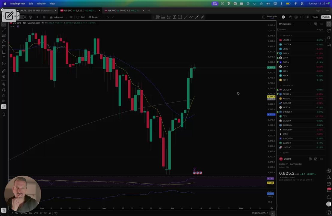Viewport: 332px width, 216px height.
Task: Open chart time axis settings gear
Action: (x=272, y=208)
